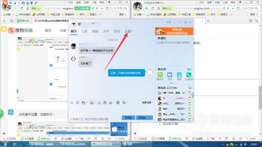Screen dimensions: 262x147
Task: Click home icon in right browser window
Action: click(159, 8)
